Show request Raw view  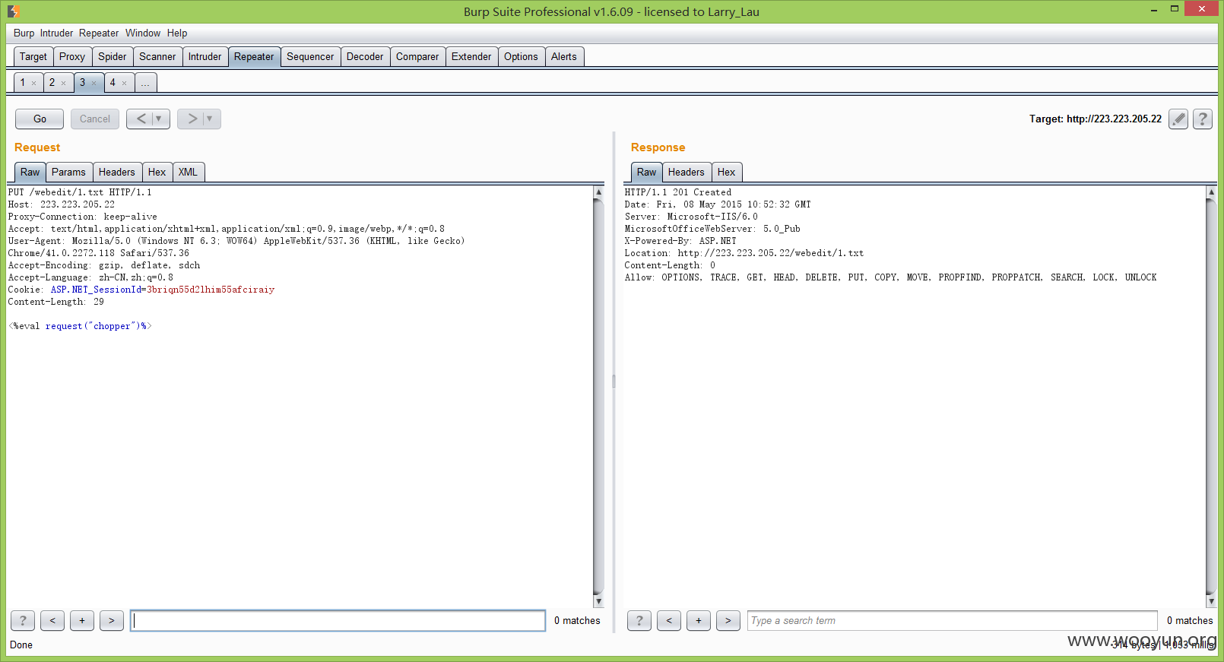[x=30, y=172]
